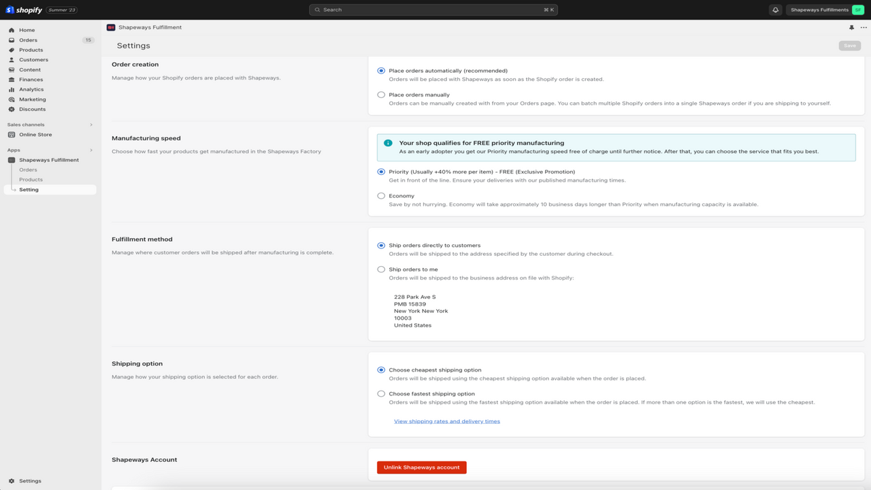Click the Marketing target icon

[12, 99]
